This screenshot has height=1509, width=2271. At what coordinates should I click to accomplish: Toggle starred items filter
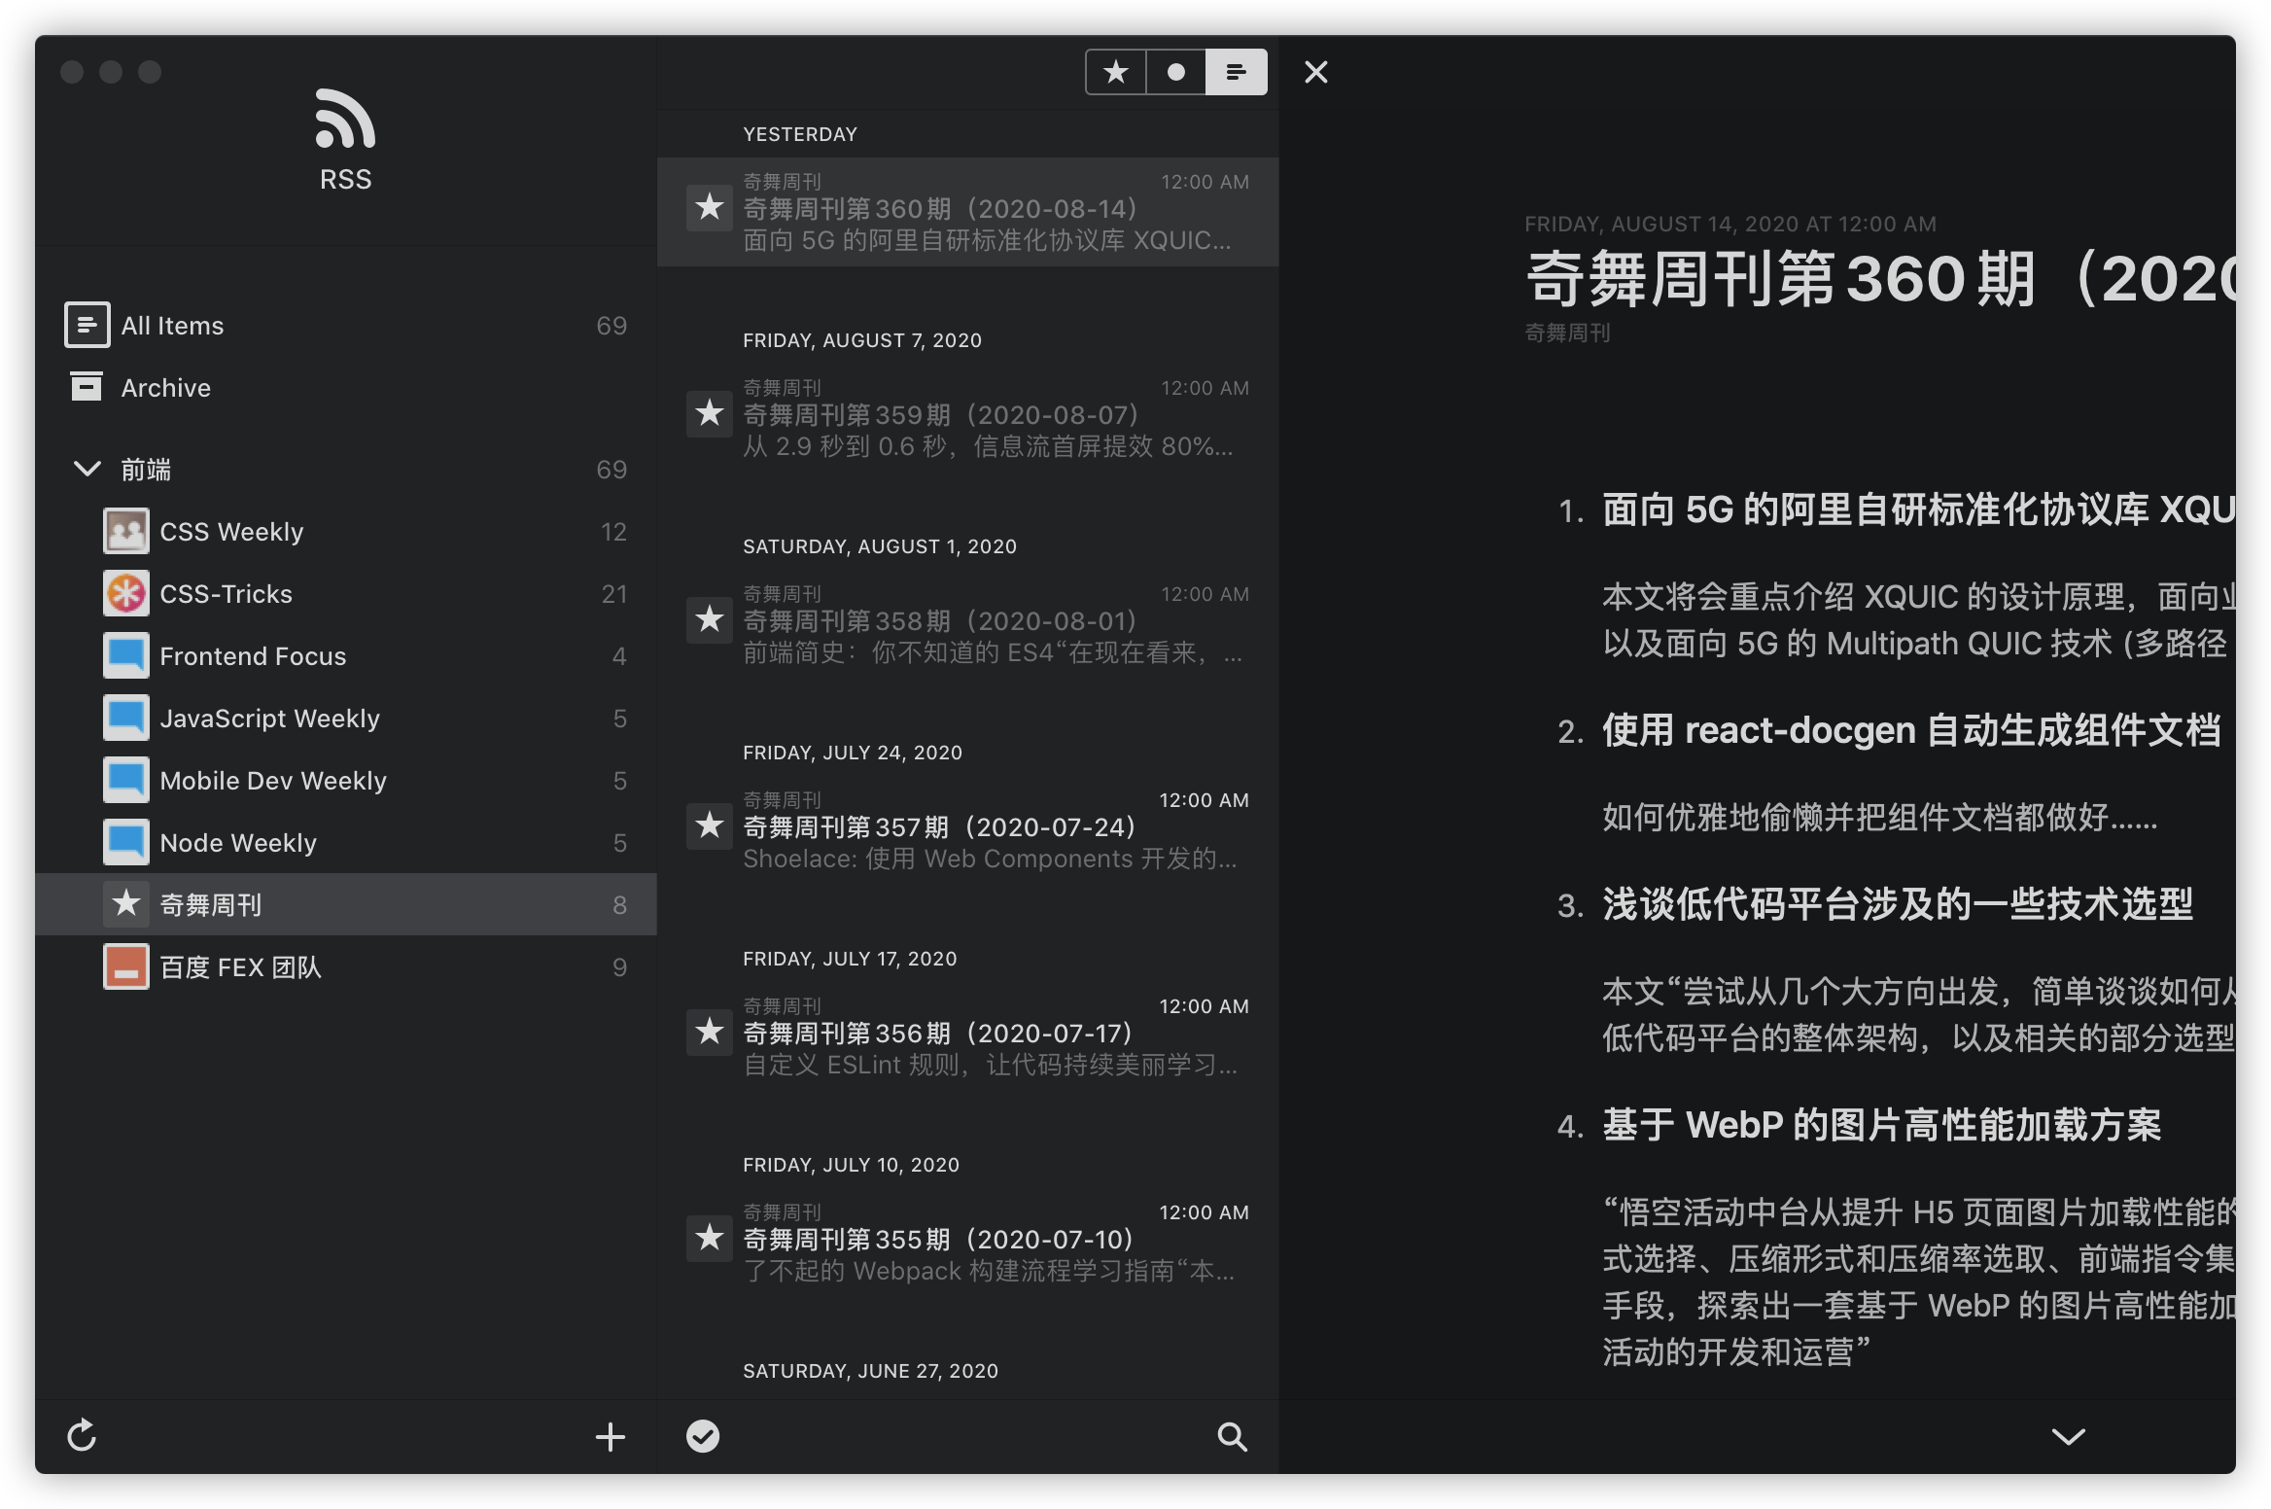tap(1116, 72)
